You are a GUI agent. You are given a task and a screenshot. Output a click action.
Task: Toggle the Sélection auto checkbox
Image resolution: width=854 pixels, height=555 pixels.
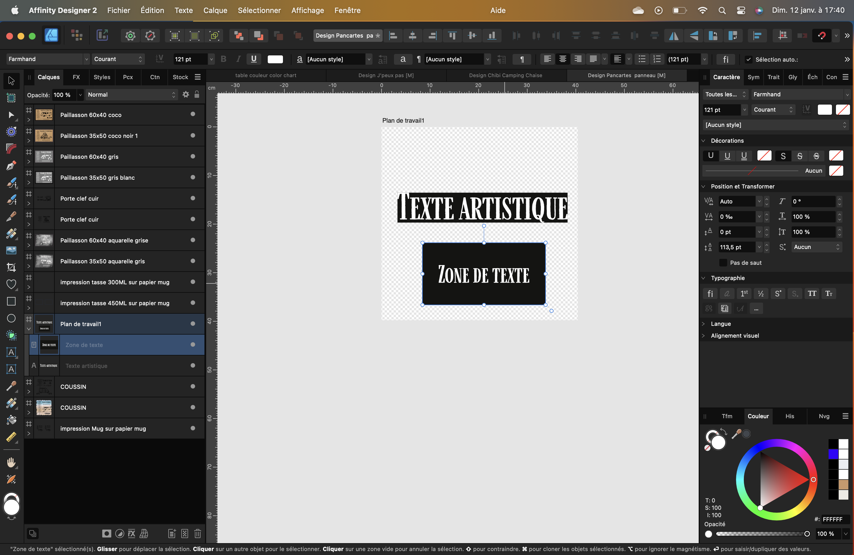pos(748,60)
